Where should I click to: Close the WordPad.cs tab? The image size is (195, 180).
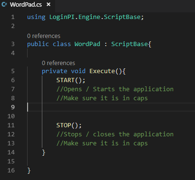[x=49, y=4]
